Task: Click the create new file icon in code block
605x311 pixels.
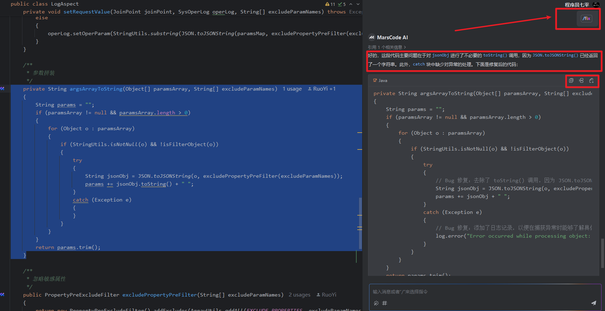Action: 591,81
